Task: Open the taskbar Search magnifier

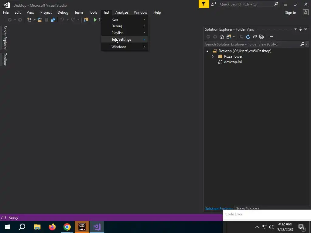Action: click(22, 227)
